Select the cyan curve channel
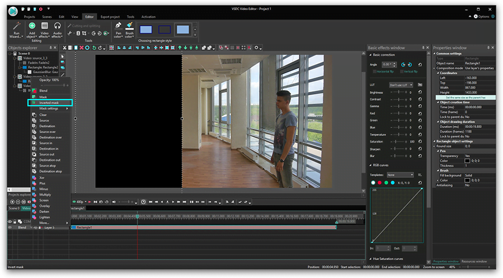This screenshot has height=278, width=503. tap(393, 182)
